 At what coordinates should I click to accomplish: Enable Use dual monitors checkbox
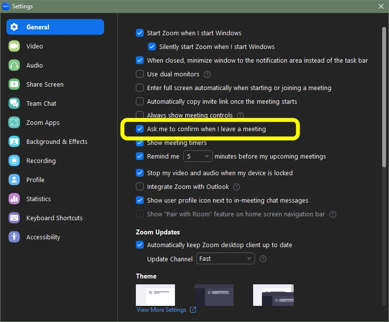point(140,74)
